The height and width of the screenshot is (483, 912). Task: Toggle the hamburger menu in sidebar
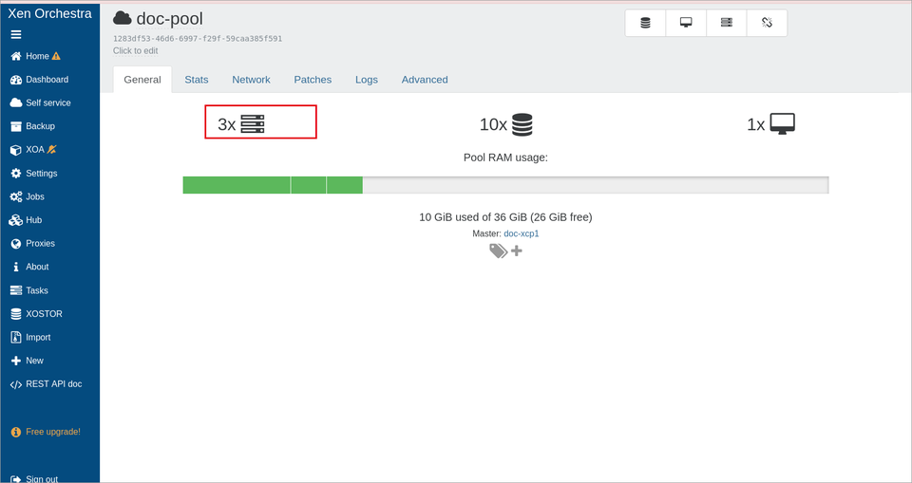click(16, 34)
